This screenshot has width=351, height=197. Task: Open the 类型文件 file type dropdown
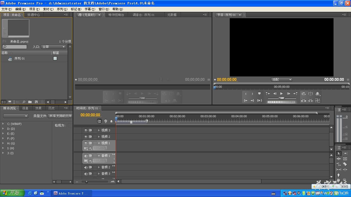[x=60, y=116]
